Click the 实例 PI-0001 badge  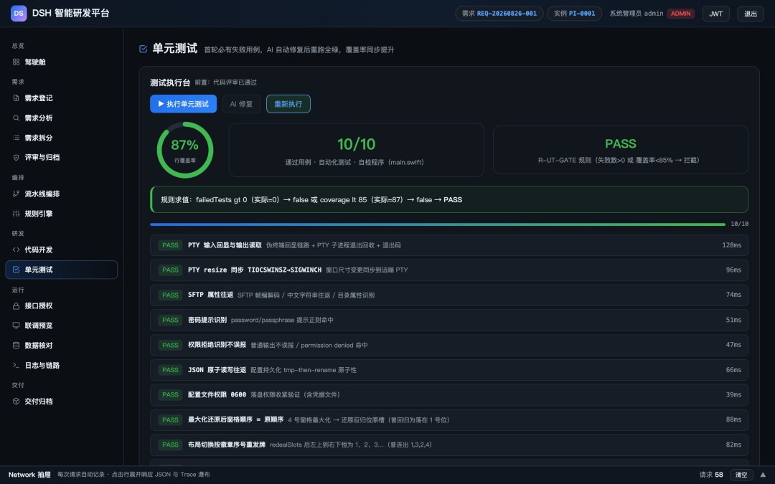click(574, 14)
